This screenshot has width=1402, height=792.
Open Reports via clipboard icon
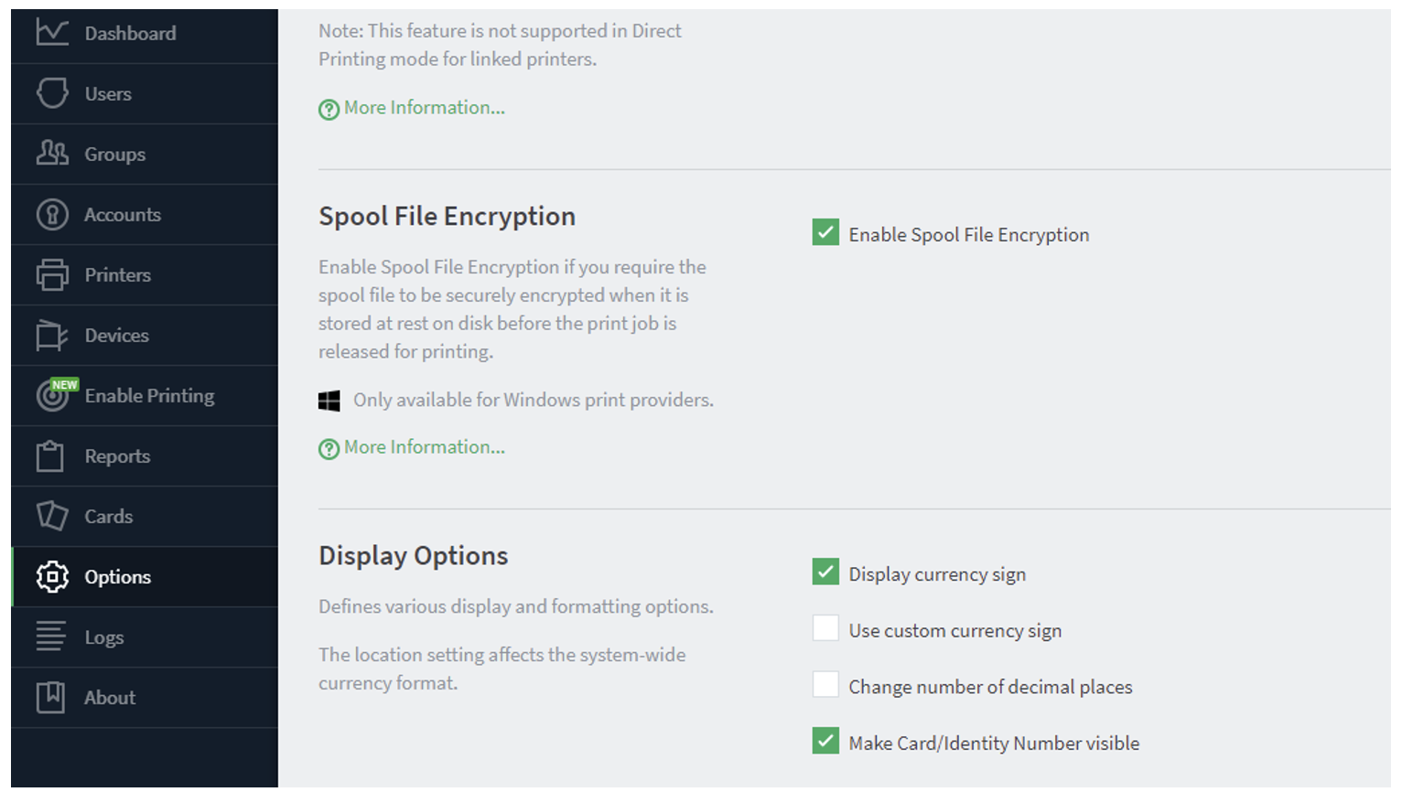[x=50, y=455]
